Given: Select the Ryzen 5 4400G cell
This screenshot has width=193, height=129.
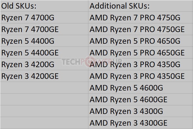Looking at the screenshot, I should tap(28, 41).
